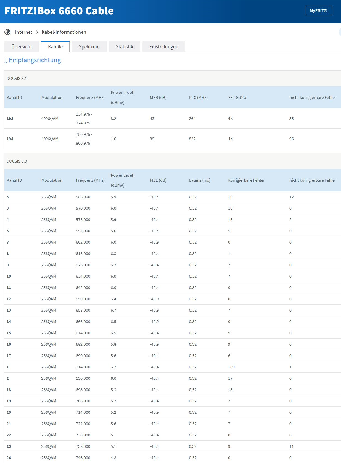Click frequency 730.000 cell
This screenshot has width=341, height=463.
pos(83,435)
